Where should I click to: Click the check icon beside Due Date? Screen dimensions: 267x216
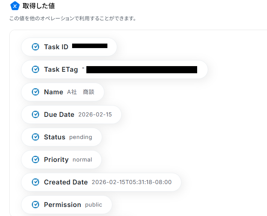pos(35,115)
